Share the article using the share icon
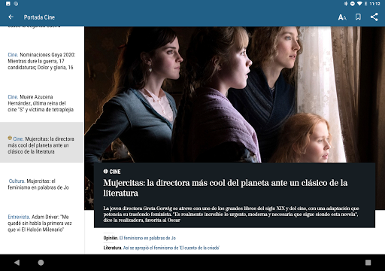The image size is (385, 271). coord(374,17)
